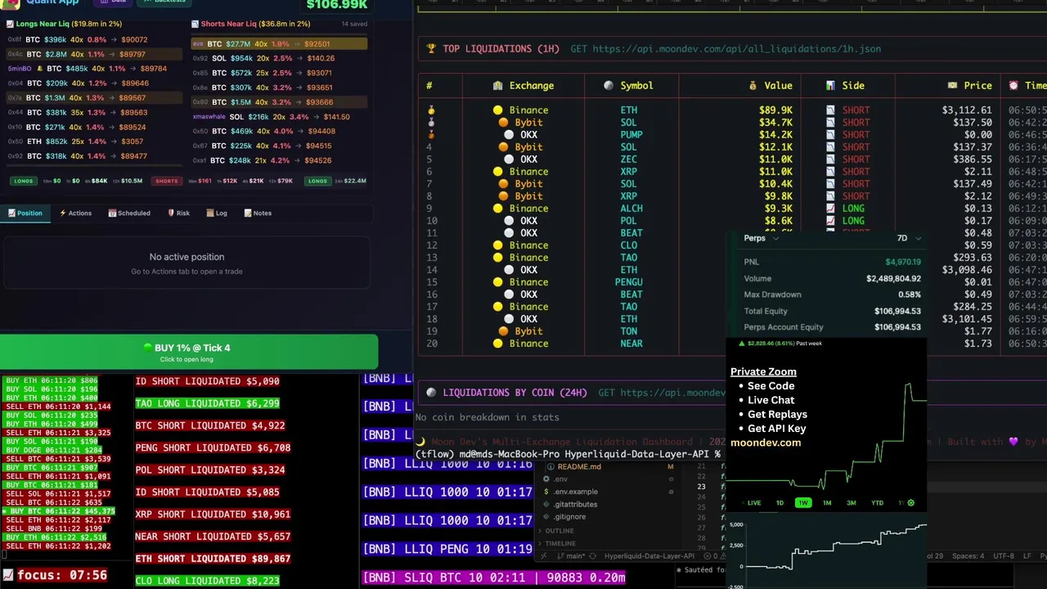
Task: Click the icon beside LIQUIDATIONS BY COIN (24H)
Action: pos(431,393)
